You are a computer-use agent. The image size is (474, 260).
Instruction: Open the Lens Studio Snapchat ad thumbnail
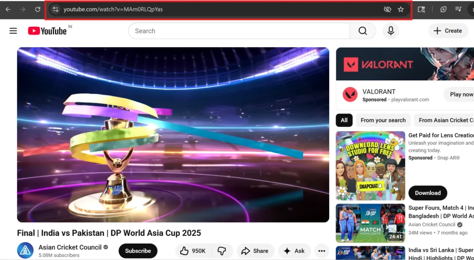370,166
